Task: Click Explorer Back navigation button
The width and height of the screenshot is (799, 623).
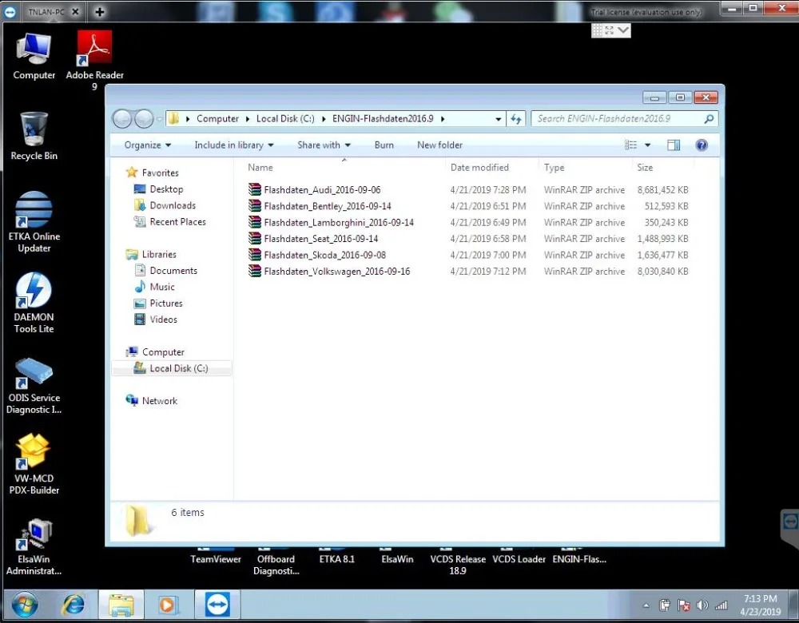Action: point(122,119)
